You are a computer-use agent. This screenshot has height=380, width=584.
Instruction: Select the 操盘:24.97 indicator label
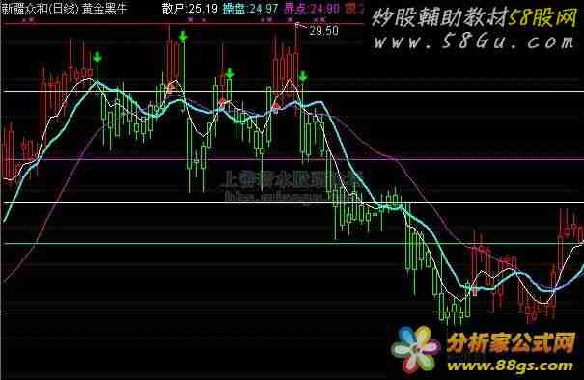[x=250, y=8]
